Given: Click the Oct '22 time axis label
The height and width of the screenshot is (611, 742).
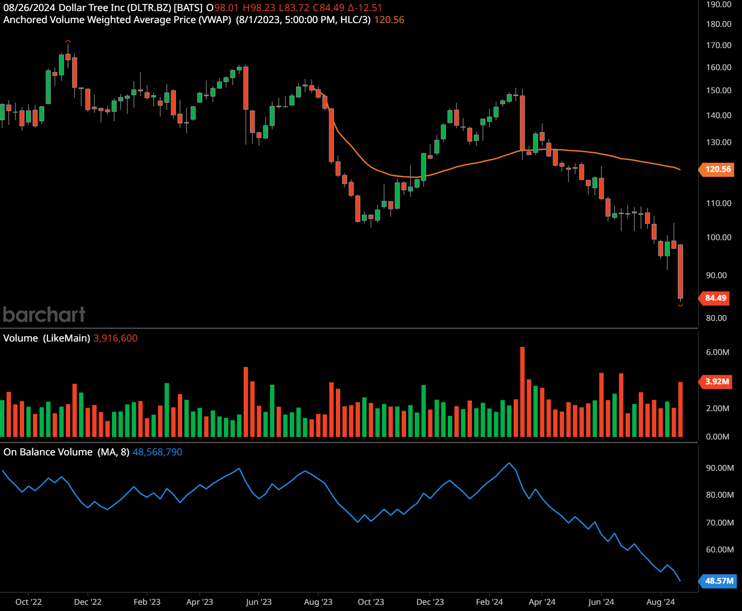Looking at the screenshot, I should click(28, 602).
